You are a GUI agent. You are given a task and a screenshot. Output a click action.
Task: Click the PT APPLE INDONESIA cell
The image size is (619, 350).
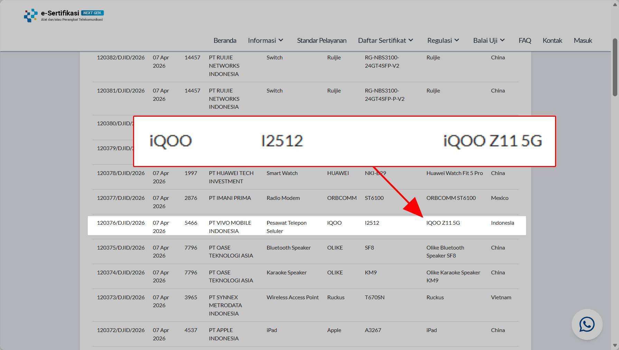tap(224, 334)
